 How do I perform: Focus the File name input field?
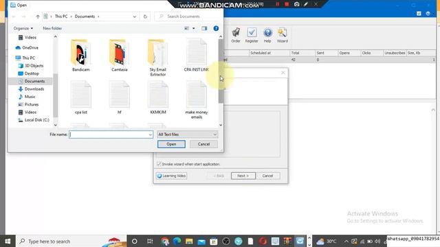click(109, 134)
